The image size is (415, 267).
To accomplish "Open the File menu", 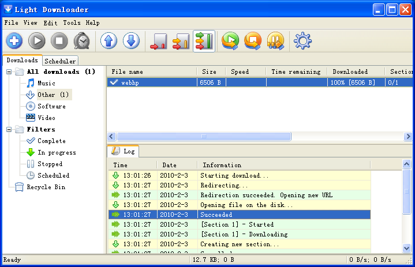I will (12, 22).
